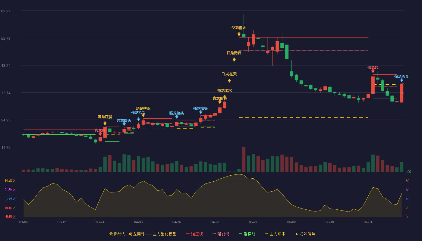Click the 04-16 date label
The image size is (422, 241).
177,222
